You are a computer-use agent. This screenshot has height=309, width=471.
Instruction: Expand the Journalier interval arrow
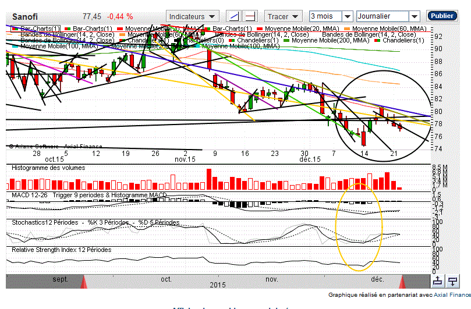pyautogui.click(x=414, y=16)
